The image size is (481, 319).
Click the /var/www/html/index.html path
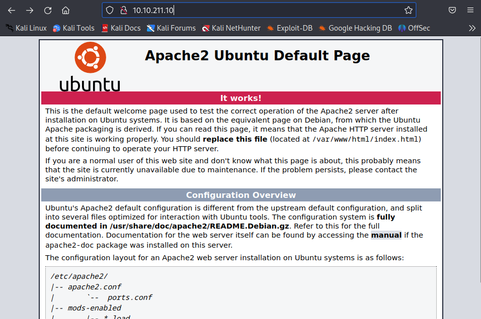pyautogui.click(x=365, y=139)
